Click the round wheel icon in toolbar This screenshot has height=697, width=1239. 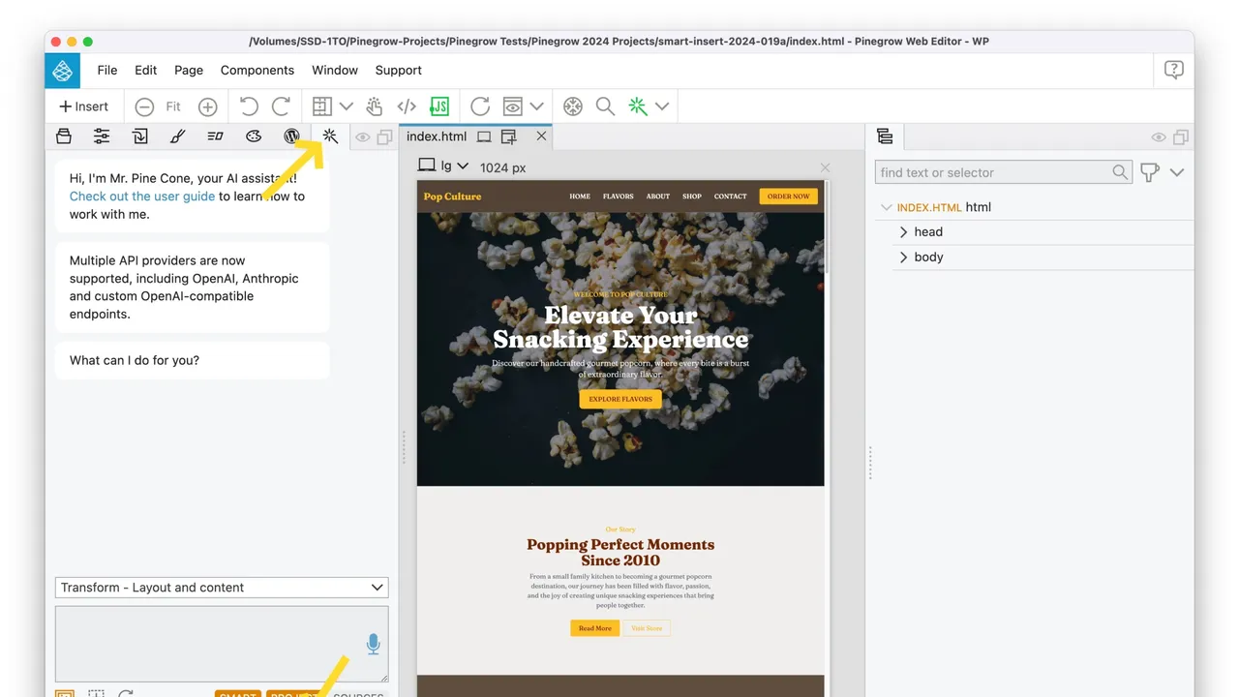pos(573,106)
